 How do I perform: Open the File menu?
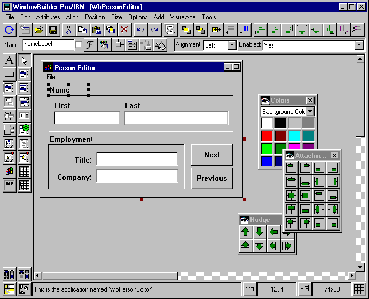pyautogui.click(x=10, y=17)
